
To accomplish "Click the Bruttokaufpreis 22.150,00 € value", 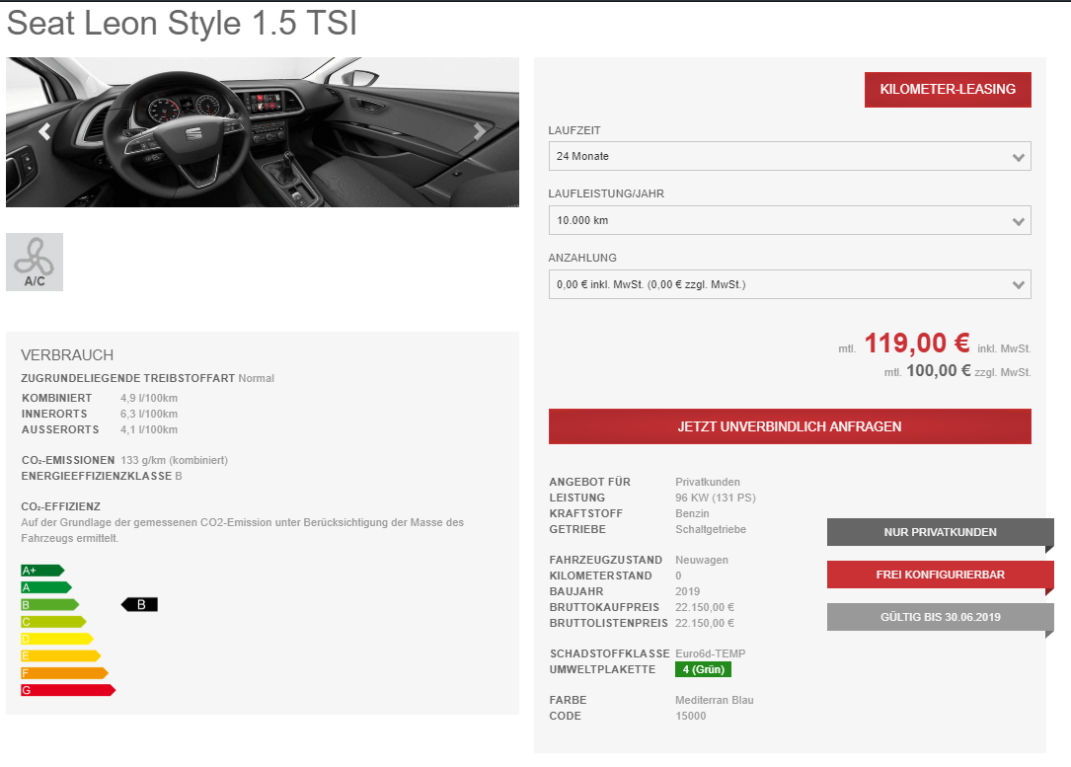I will pyautogui.click(x=704, y=607).
